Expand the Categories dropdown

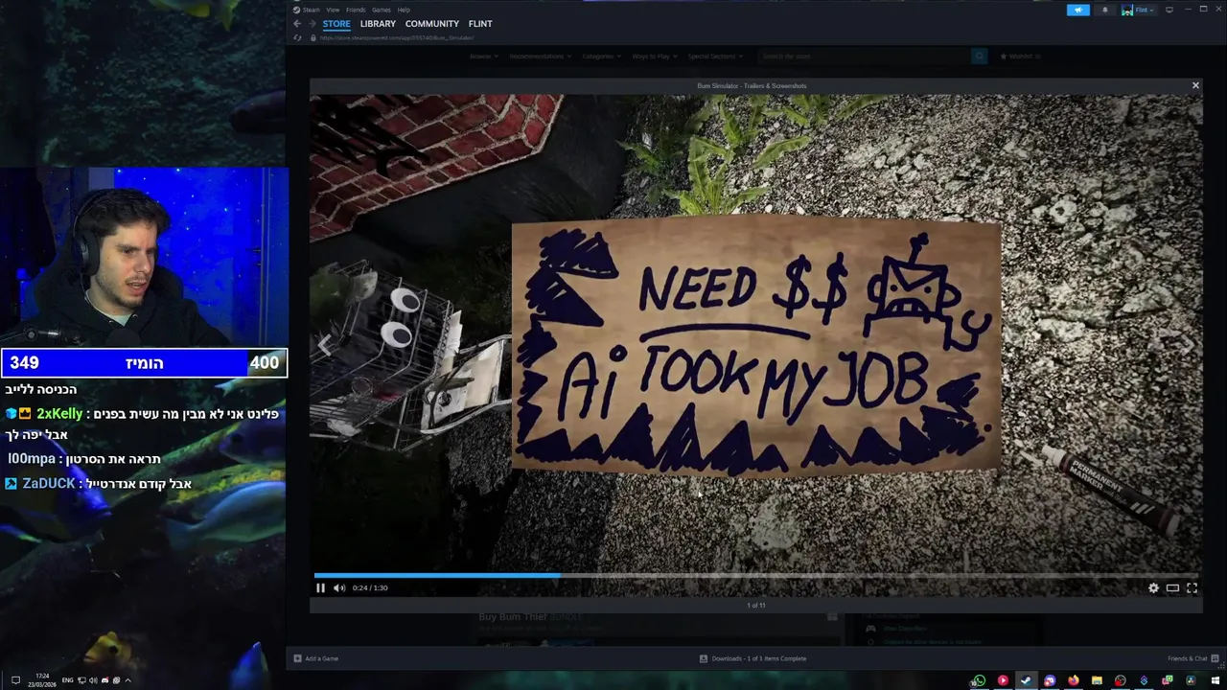point(601,57)
